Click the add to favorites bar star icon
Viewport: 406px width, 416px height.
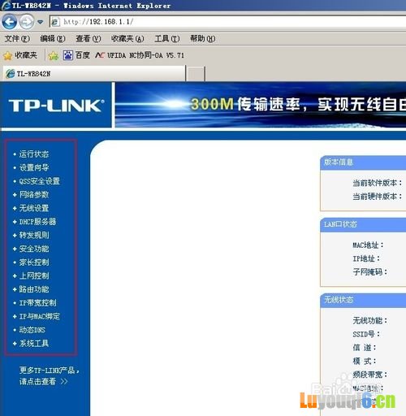click(x=54, y=55)
